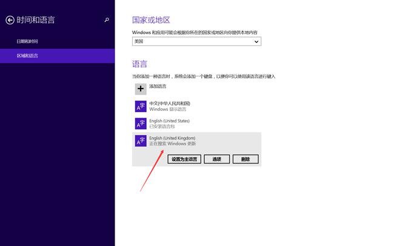Select the 中文(中华人民共和国) text entry
Image resolution: width=394 pixels, height=246 pixels.
click(x=170, y=104)
